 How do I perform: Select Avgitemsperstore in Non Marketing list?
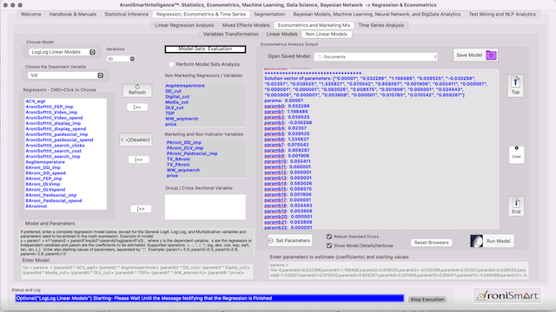tap(185, 86)
